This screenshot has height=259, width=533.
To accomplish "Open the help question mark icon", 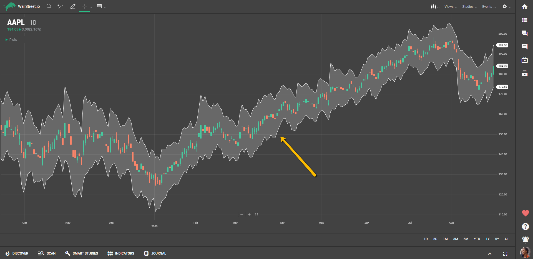I will (x=525, y=227).
